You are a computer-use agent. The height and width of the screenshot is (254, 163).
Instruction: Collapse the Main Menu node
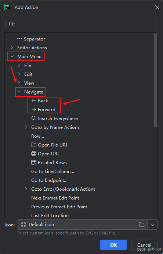(x=12, y=56)
